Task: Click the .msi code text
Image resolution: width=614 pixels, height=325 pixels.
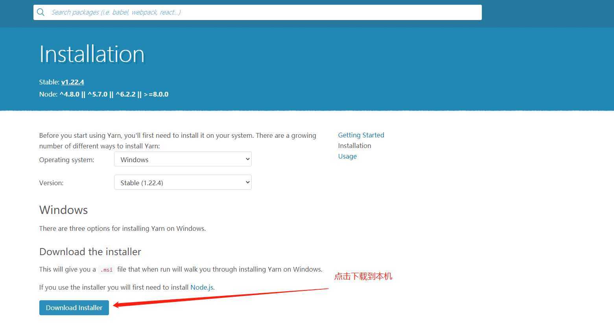Action: (106, 270)
